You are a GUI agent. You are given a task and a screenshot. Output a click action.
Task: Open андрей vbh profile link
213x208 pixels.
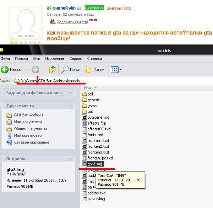pos(64,8)
